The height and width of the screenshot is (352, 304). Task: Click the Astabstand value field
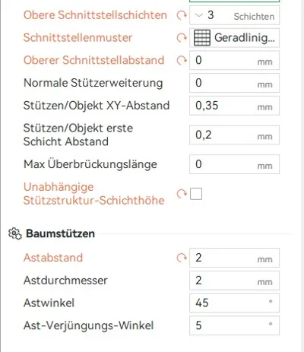234,258
